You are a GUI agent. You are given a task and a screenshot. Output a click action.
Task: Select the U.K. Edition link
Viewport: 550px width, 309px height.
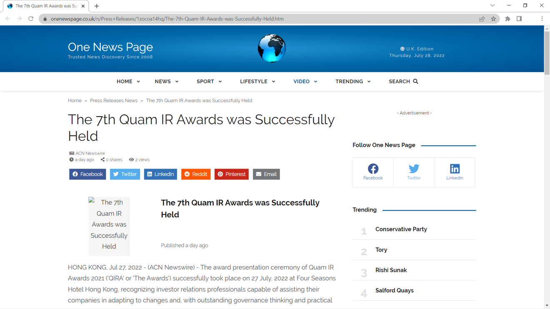(417, 49)
